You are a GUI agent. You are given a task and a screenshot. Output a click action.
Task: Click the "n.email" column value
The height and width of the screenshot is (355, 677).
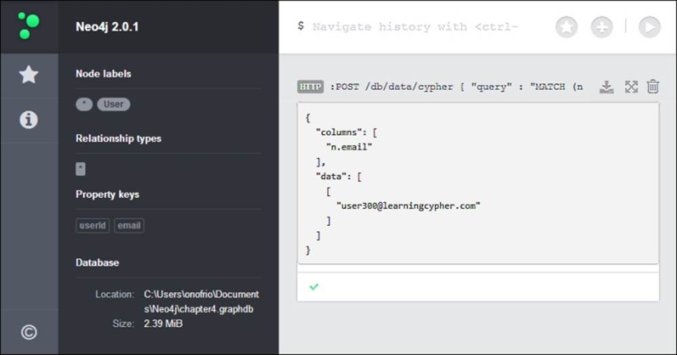click(x=349, y=147)
